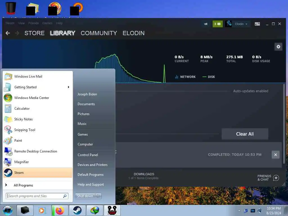Launch Magnifier
Screen dimensions: 288x216
[x=38, y=162]
